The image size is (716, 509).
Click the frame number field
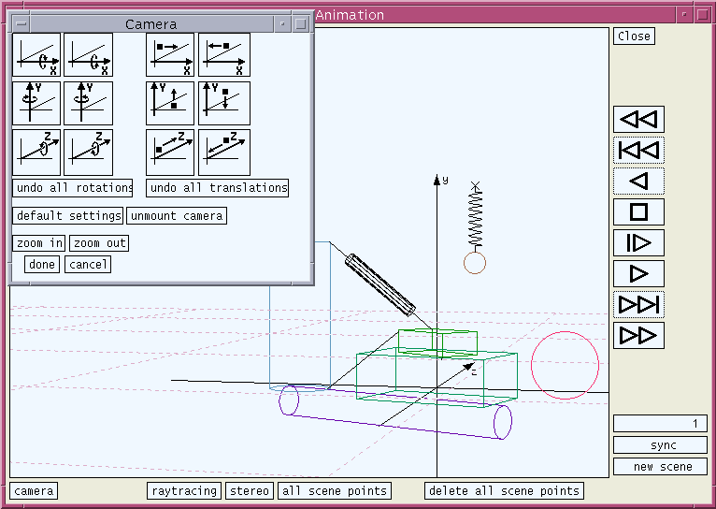coord(660,424)
